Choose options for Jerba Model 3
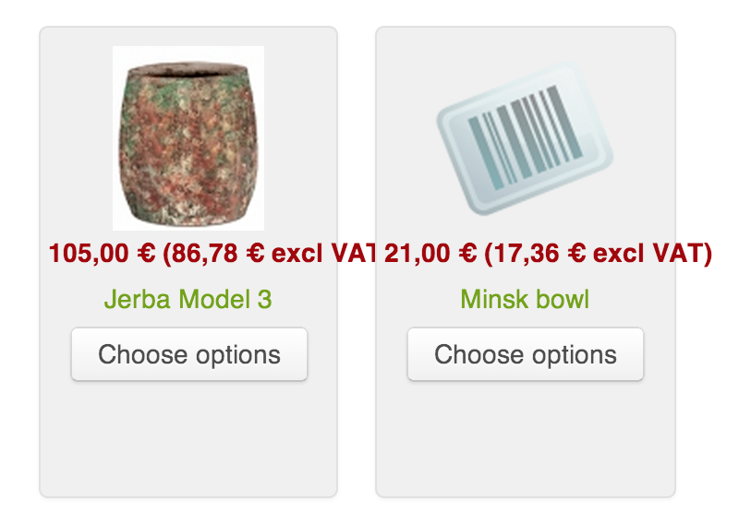The width and height of the screenshot is (739, 524). coord(189,354)
